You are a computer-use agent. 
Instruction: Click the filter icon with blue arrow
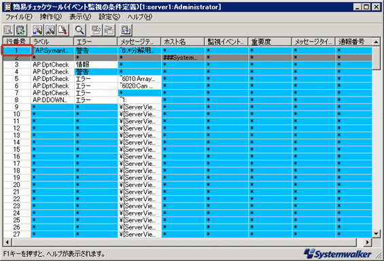[37, 30]
